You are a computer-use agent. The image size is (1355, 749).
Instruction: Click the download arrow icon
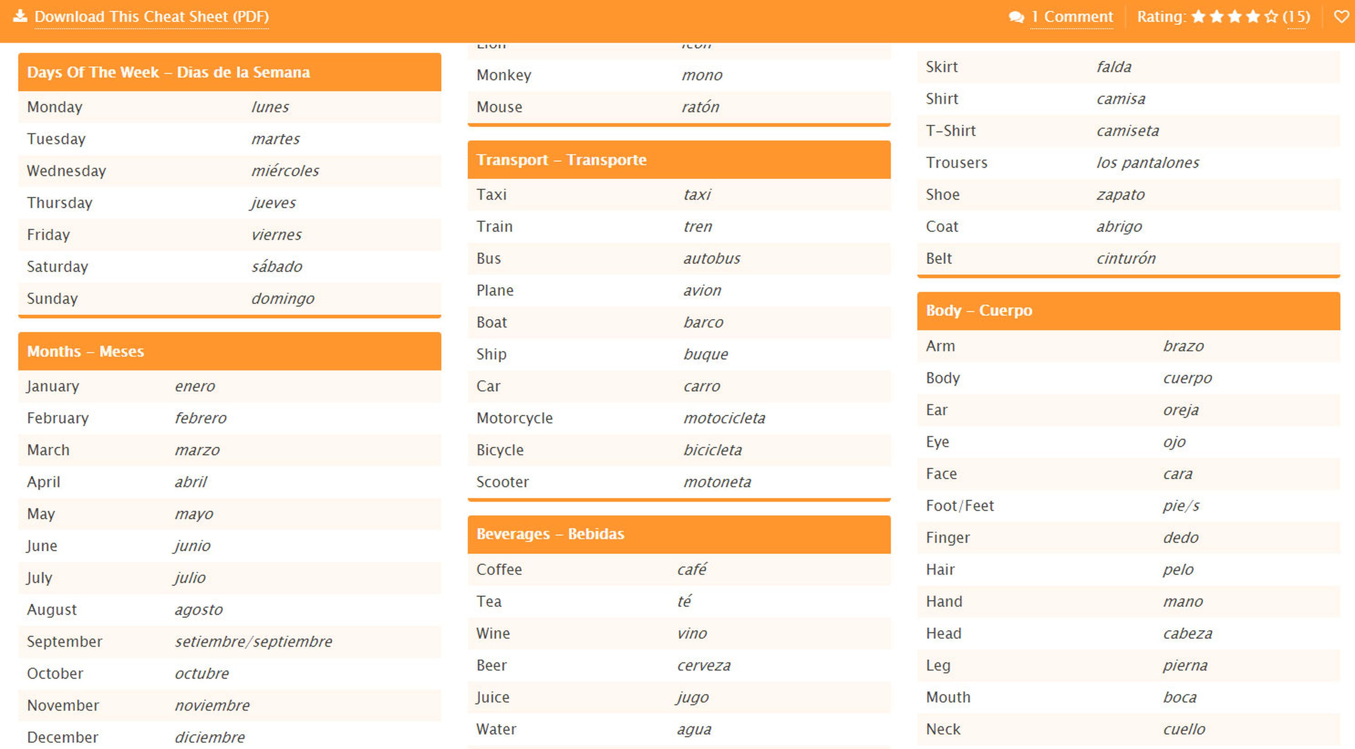(20, 16)
